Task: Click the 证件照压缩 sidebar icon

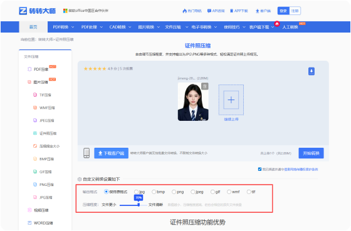Action: click(35, 133)
